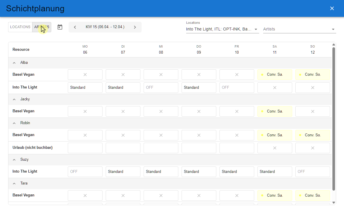This screenshot has height=208, width=344.
Task: Advance to the next calendar week
Action: 135,27
